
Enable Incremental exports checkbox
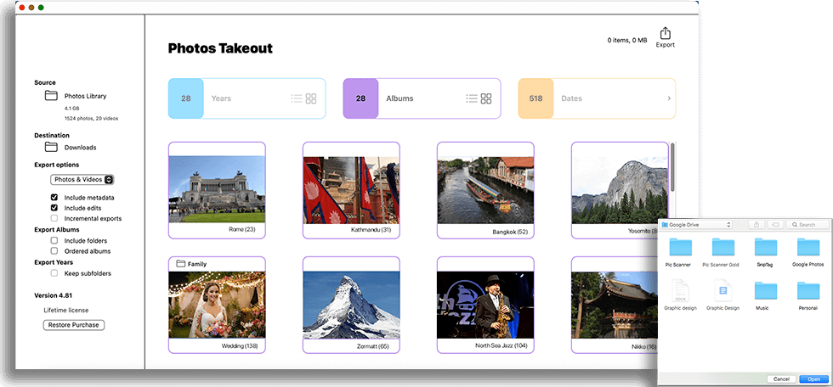tap(54, 218)
